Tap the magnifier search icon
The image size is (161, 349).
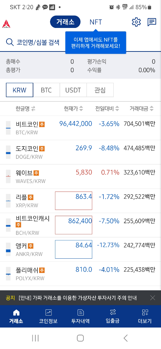point(10,42)
